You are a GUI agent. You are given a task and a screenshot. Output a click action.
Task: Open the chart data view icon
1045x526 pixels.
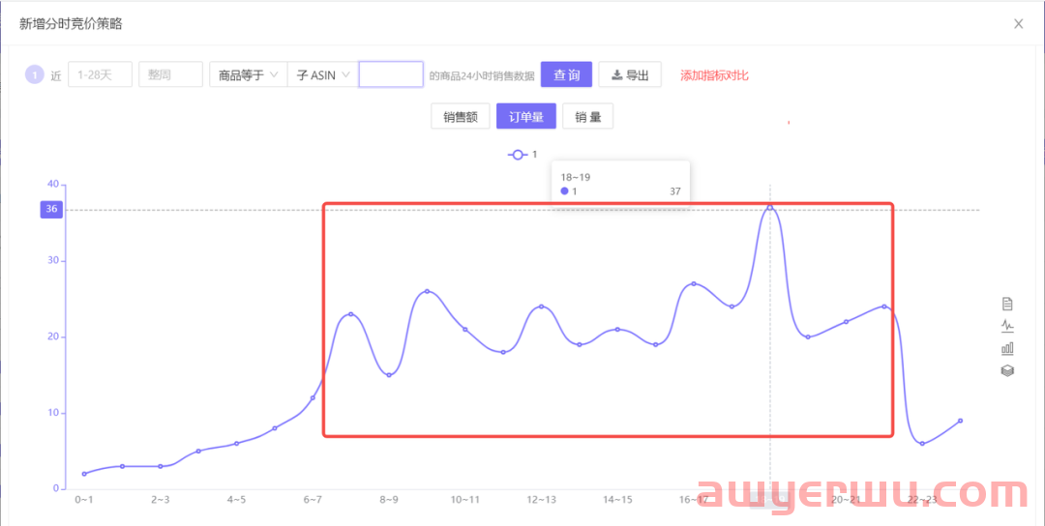click(1007, 304)
